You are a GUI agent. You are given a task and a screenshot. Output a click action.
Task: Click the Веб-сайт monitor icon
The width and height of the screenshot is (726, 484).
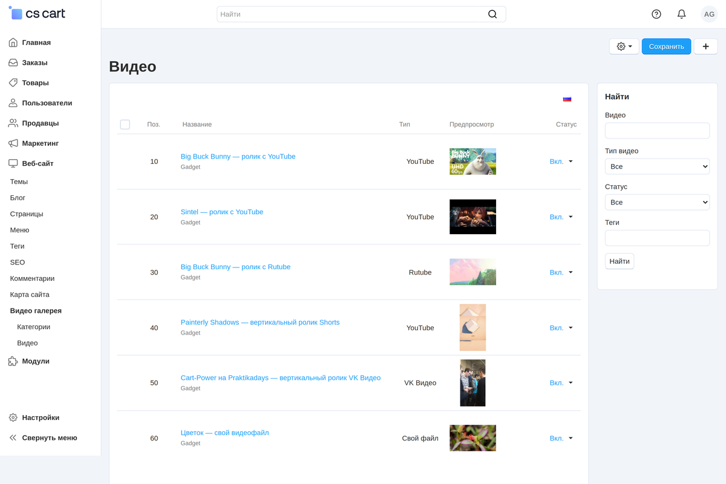13,163
